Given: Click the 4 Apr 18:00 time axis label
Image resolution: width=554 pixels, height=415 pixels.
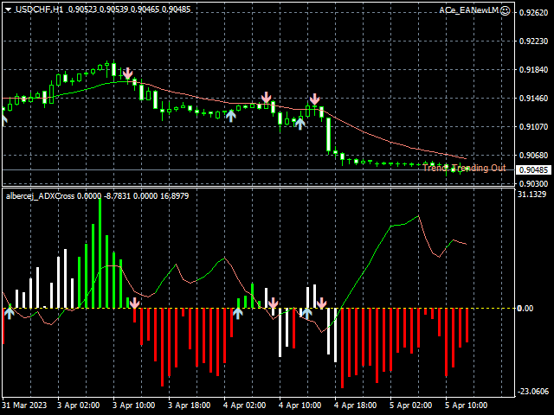Looking at the screenshot, I should 355,405.
